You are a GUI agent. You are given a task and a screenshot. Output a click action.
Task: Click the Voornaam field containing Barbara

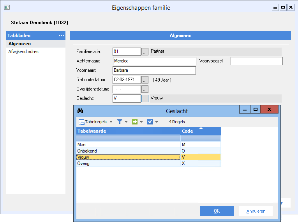tap(154, 71)
